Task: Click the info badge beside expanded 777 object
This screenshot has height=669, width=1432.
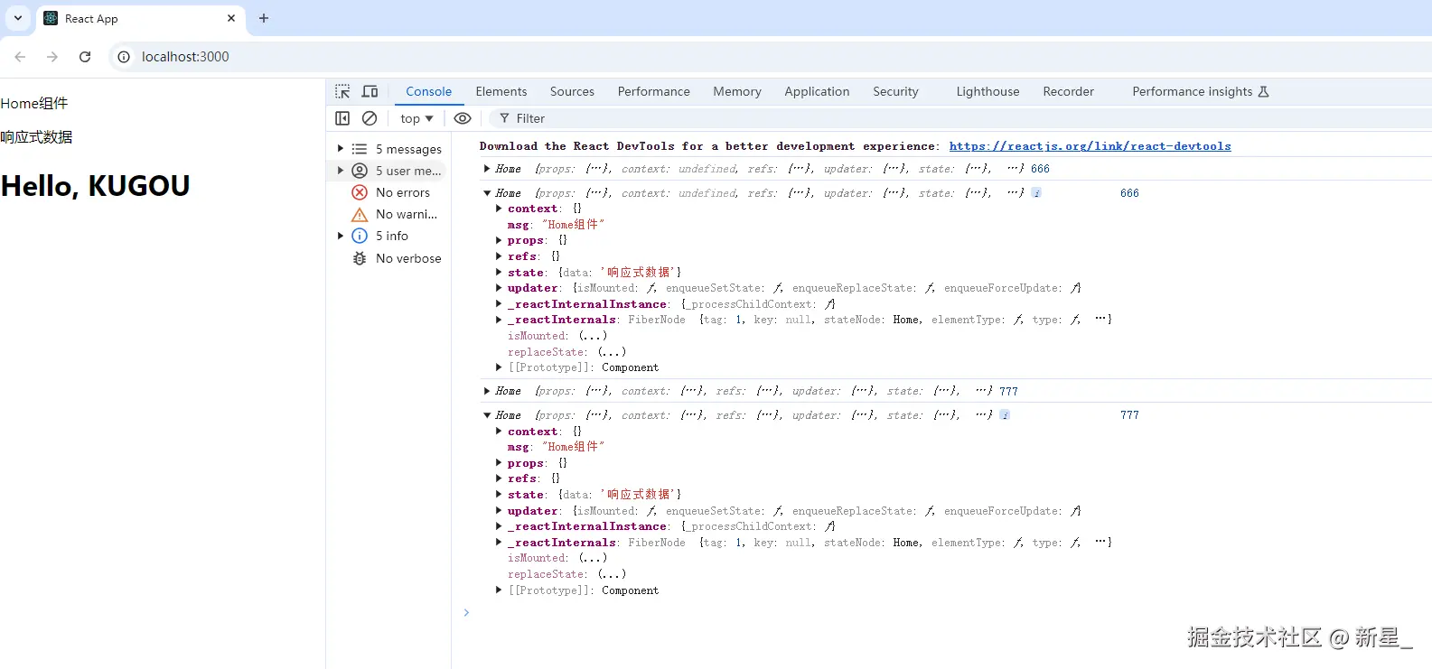Action: coord(1005,415)
